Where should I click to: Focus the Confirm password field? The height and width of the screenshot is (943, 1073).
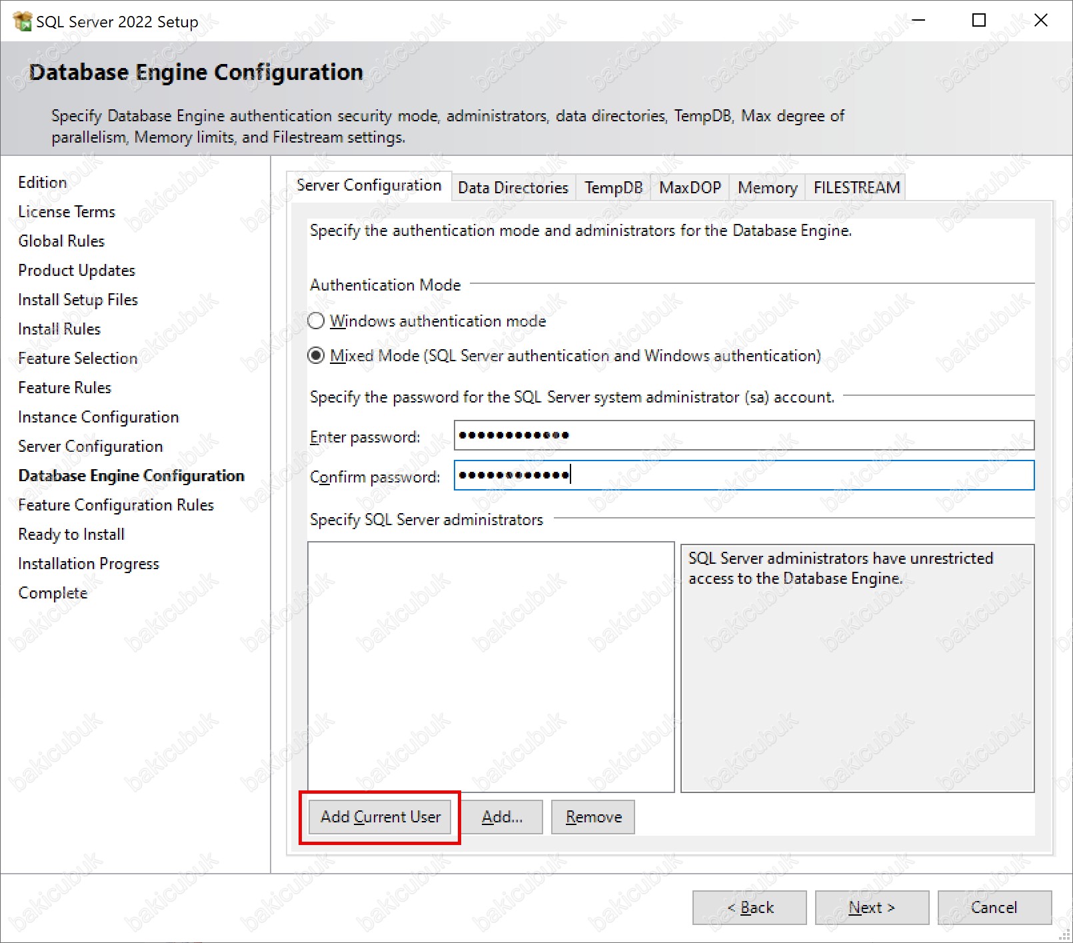(x=744, y=476)
